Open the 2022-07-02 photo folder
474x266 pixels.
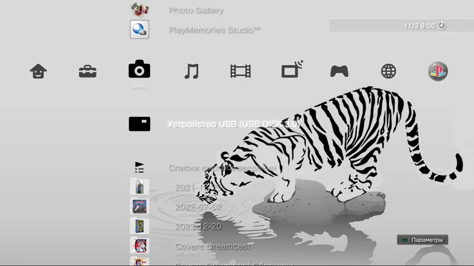click(x=198, y=207)
